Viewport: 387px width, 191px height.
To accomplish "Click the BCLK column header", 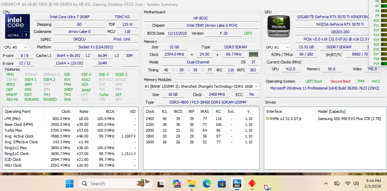I will click(103, 111).
